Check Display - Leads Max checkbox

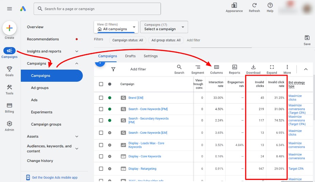[x=101, y=145]
